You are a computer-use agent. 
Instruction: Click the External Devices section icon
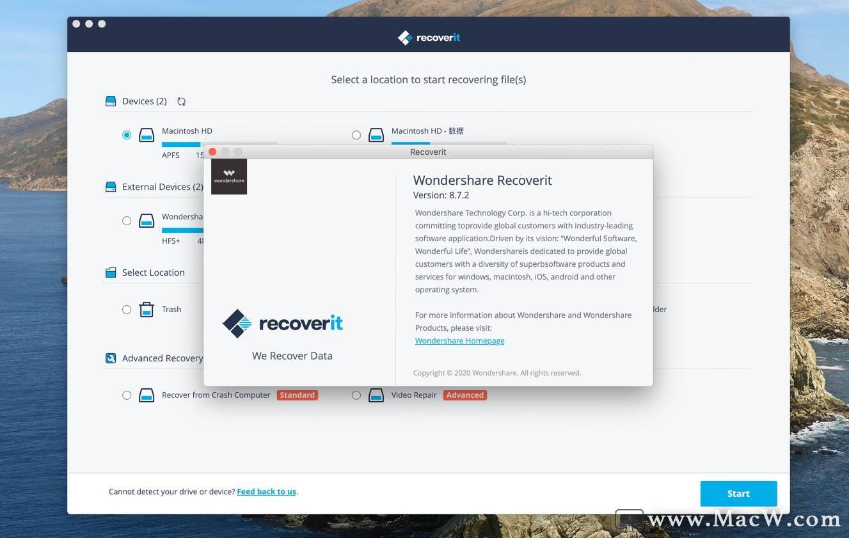click(111, 187)
